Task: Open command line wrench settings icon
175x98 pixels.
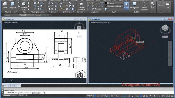Action: (2, 93)
